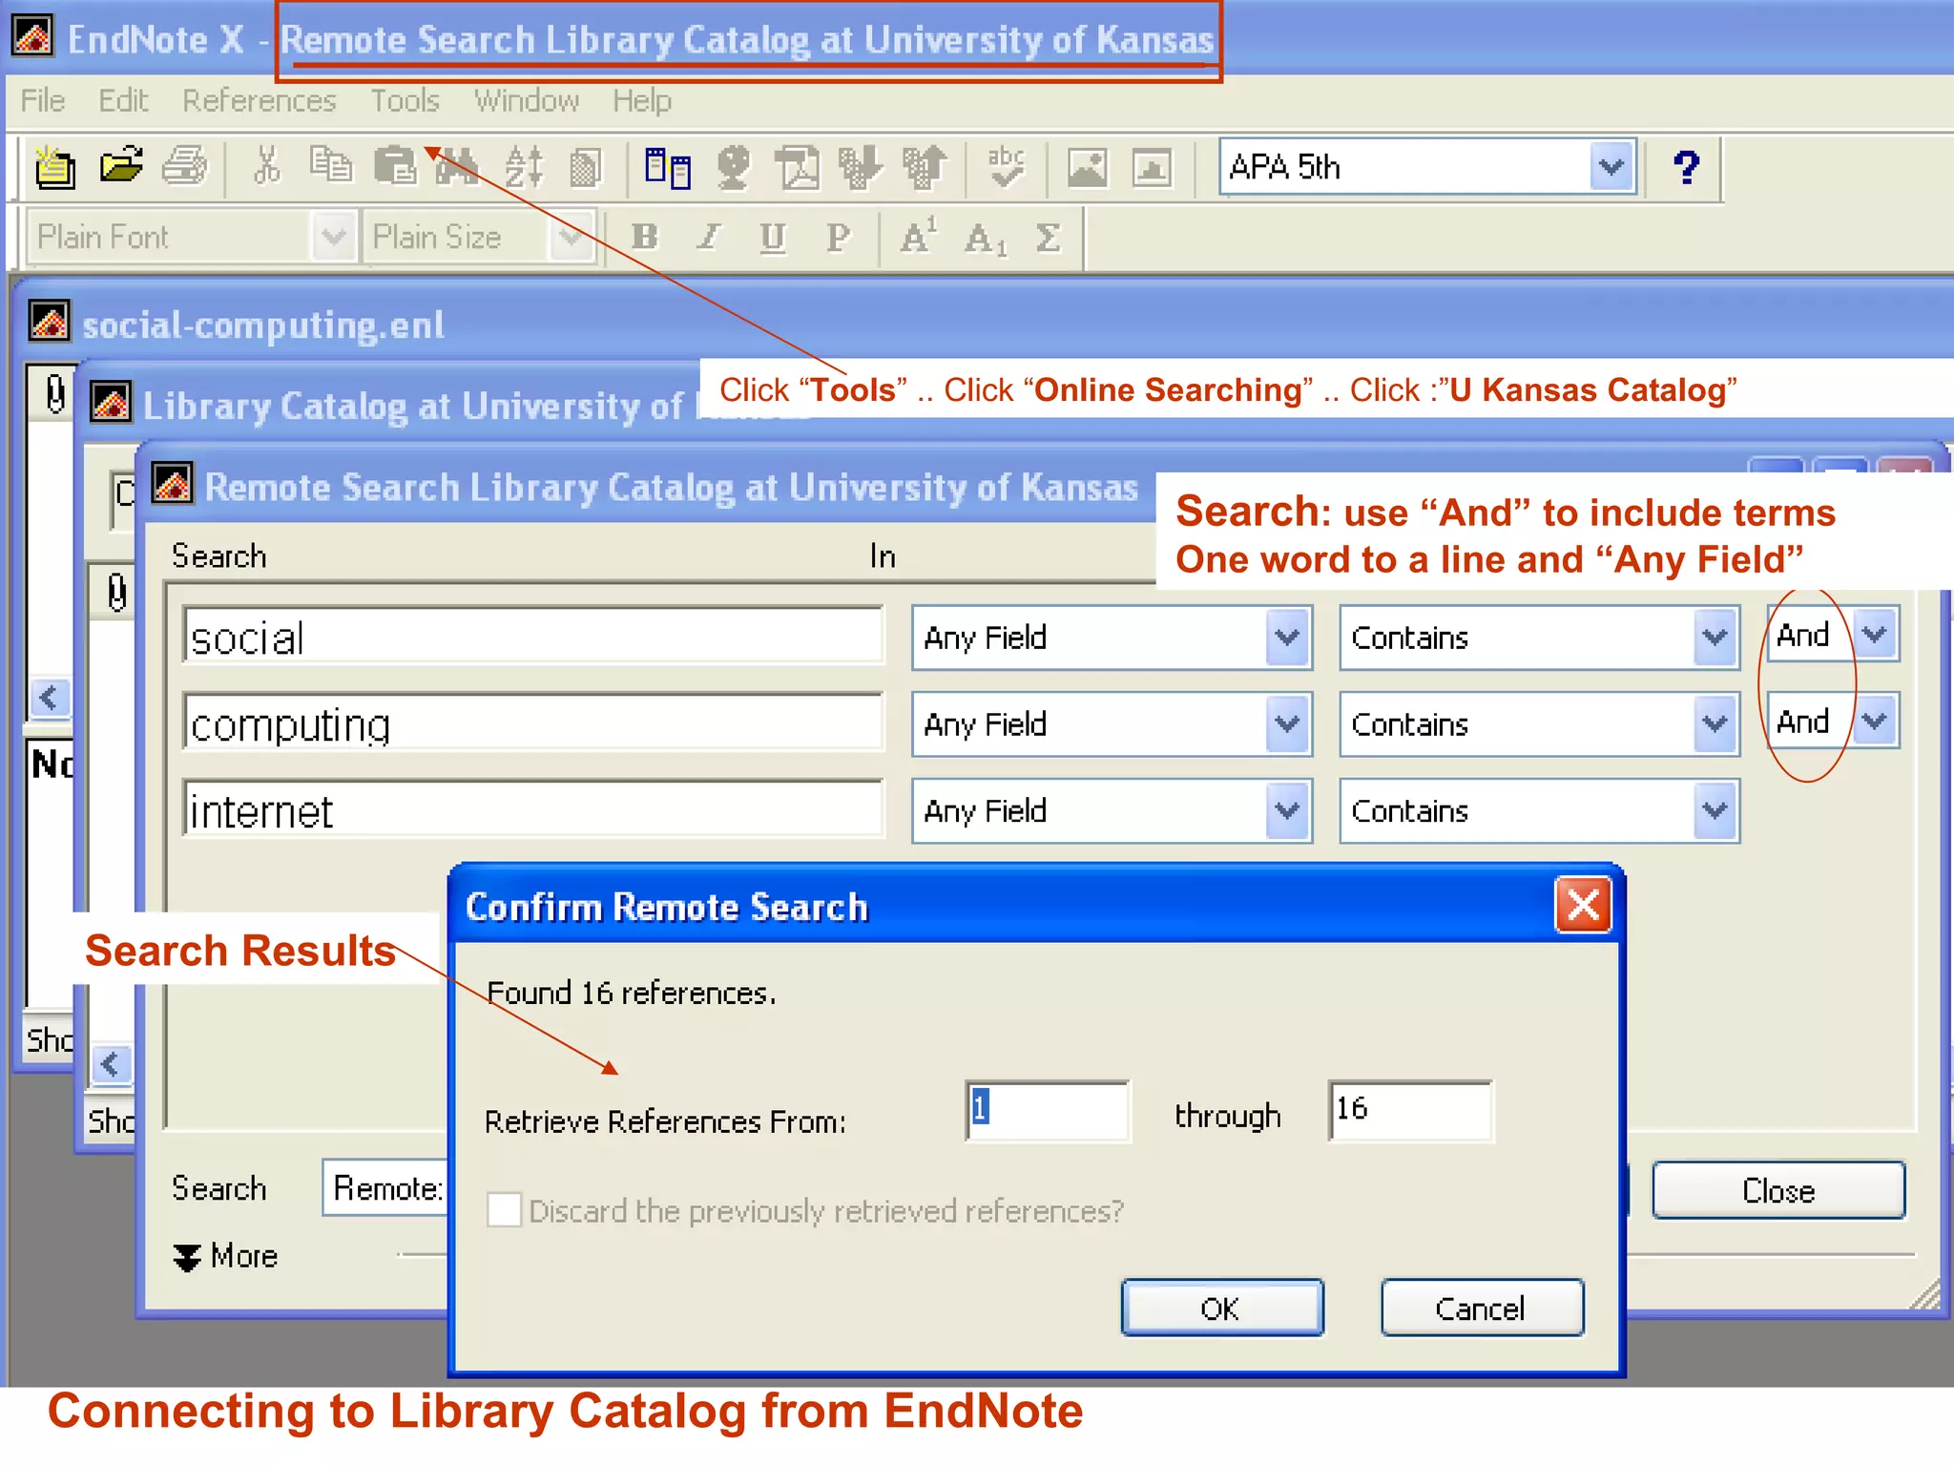Toggle Underline formatting button

tap(773, 237)
